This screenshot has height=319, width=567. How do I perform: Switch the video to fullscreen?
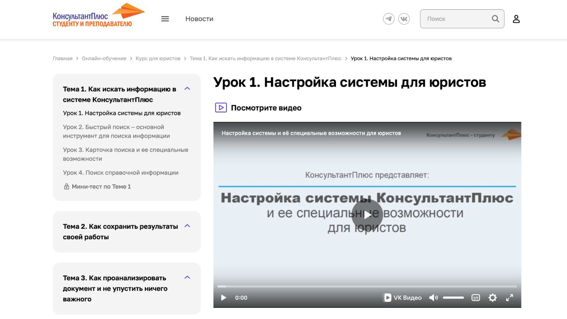coord(510,298)
